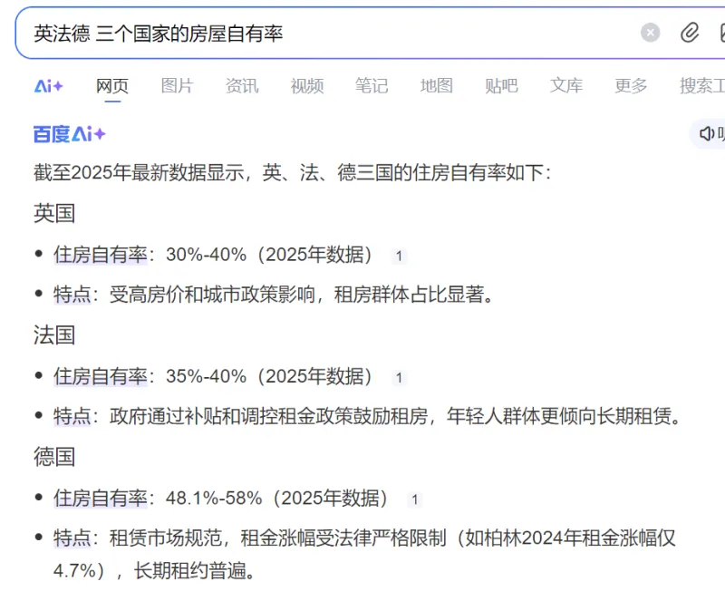Click the image search icon in search bar
The image size is (725, 591).
(x=721, y=34)
